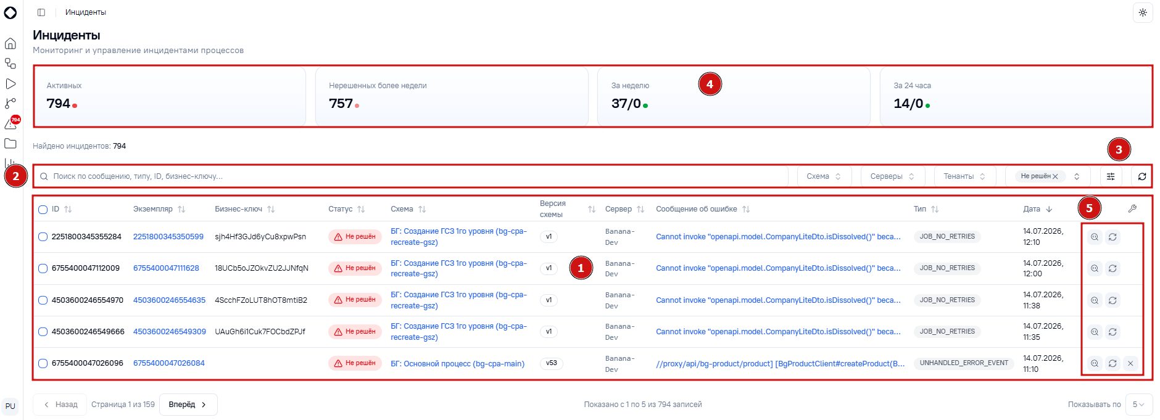
Task: Tick the checkbox for incident 4503600246549666
Action: (x=43, y=332)
